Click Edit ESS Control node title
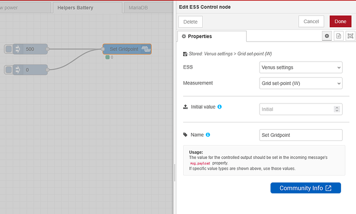This screenshot has height=214, width=356. click(x=205, y=7)
